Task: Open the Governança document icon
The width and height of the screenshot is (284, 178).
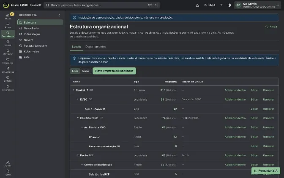Action: pyautogui.click(x=8, y=70)
